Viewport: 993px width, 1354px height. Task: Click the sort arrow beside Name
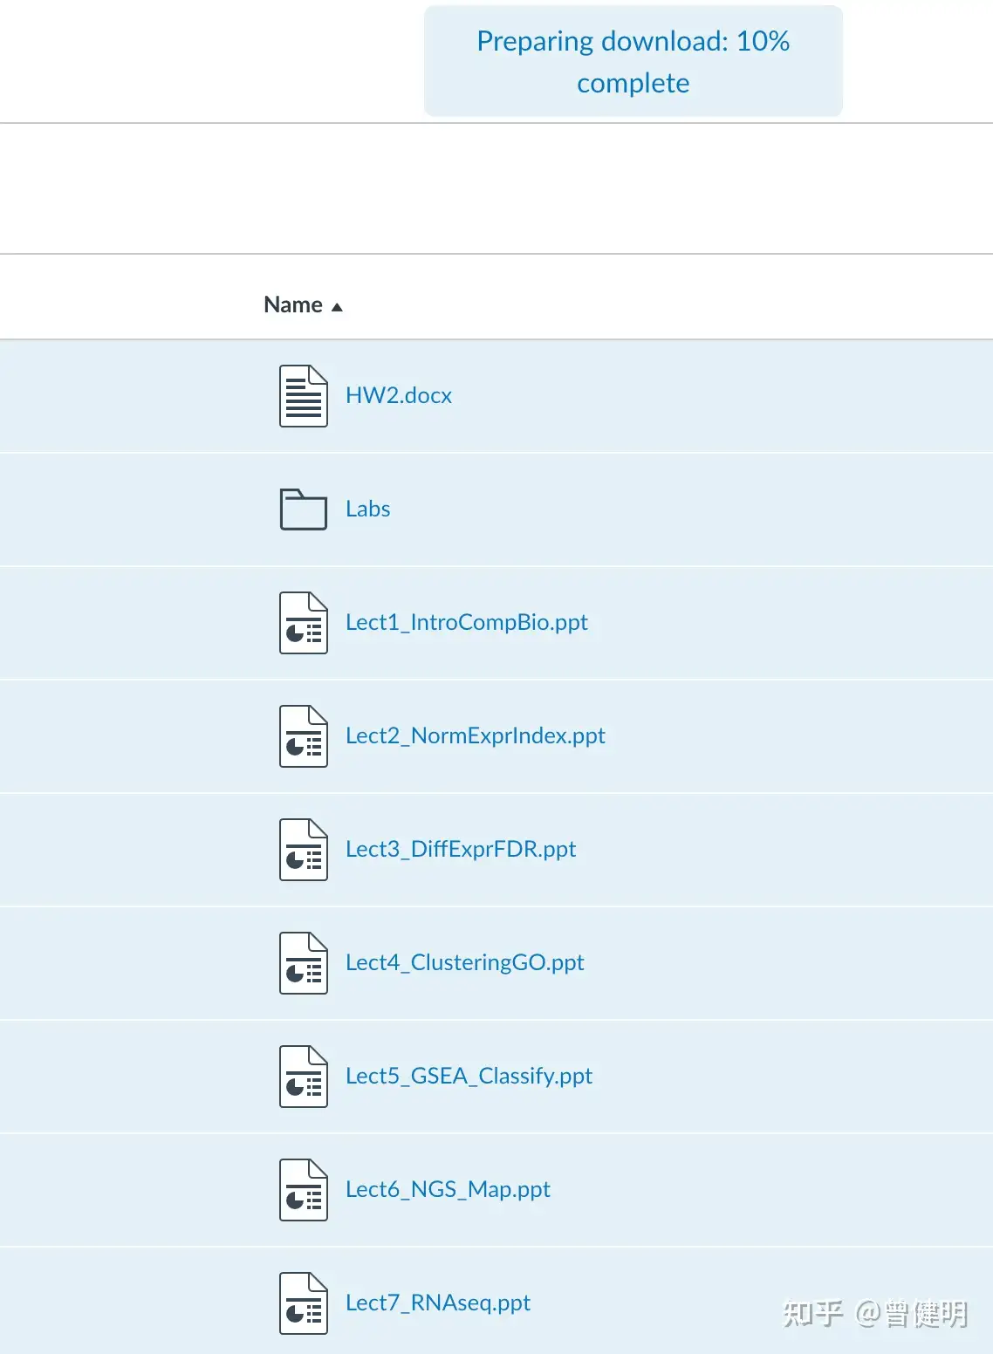337,307
